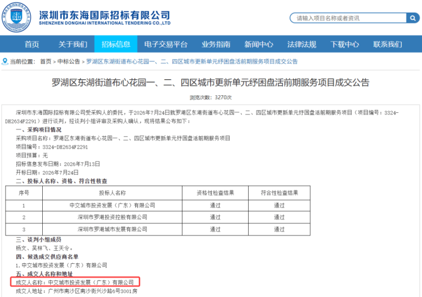422x297 pixels.
Task: Focus the project name search field
Action: pos(348,18)
